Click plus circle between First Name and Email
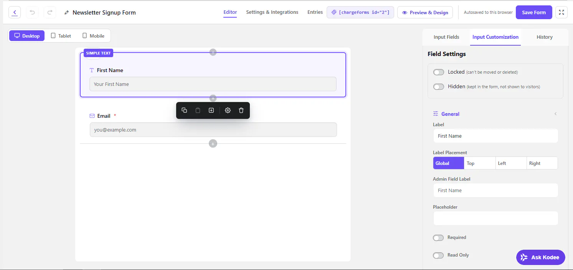This screenshot has width=573, height=270. click(x=213, y=98)
